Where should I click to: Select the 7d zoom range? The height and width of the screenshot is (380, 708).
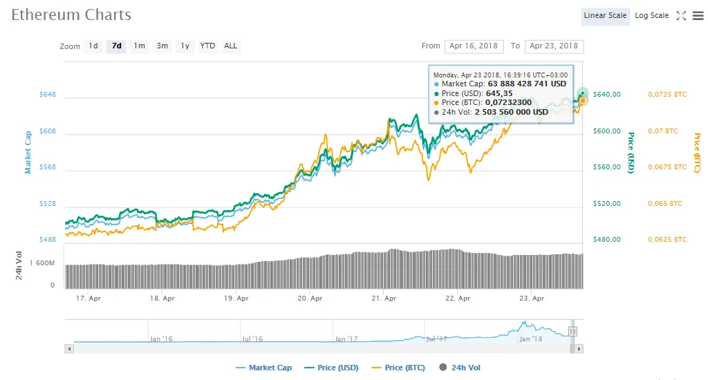point(117,46)
